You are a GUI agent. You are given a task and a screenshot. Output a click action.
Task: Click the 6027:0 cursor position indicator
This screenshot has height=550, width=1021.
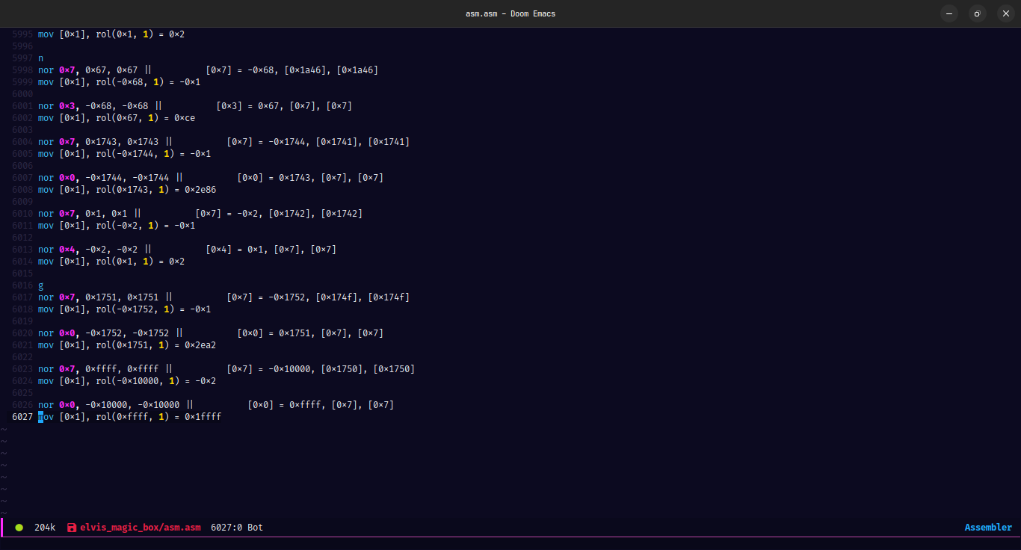[x=226, y=528]
